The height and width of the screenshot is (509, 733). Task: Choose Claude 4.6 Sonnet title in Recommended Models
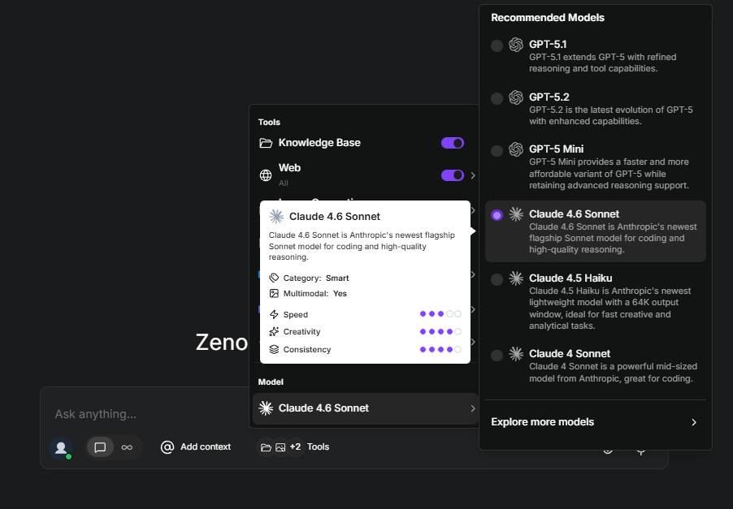pos(574,214)
